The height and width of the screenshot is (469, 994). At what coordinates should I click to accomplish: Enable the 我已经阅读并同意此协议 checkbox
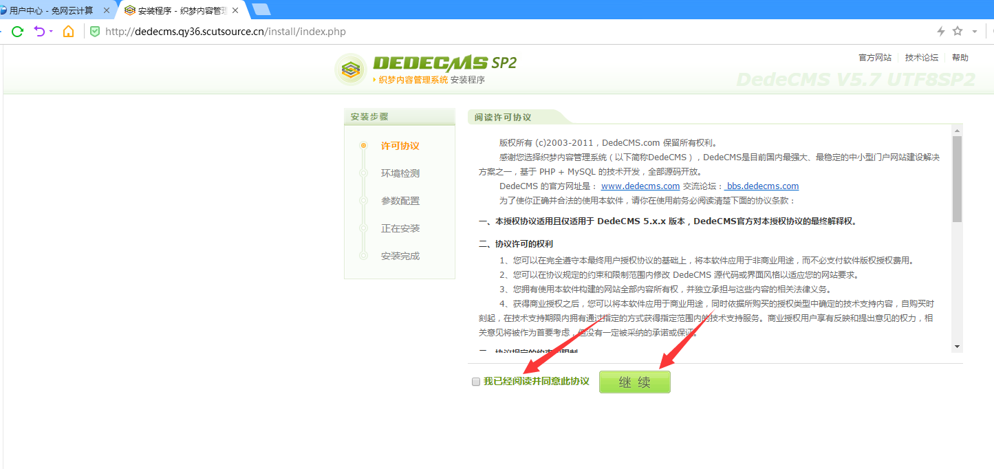pyautogui.click(x=475, y=381)
